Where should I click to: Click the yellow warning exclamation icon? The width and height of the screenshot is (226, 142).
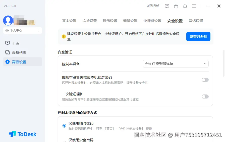point(64,36)
